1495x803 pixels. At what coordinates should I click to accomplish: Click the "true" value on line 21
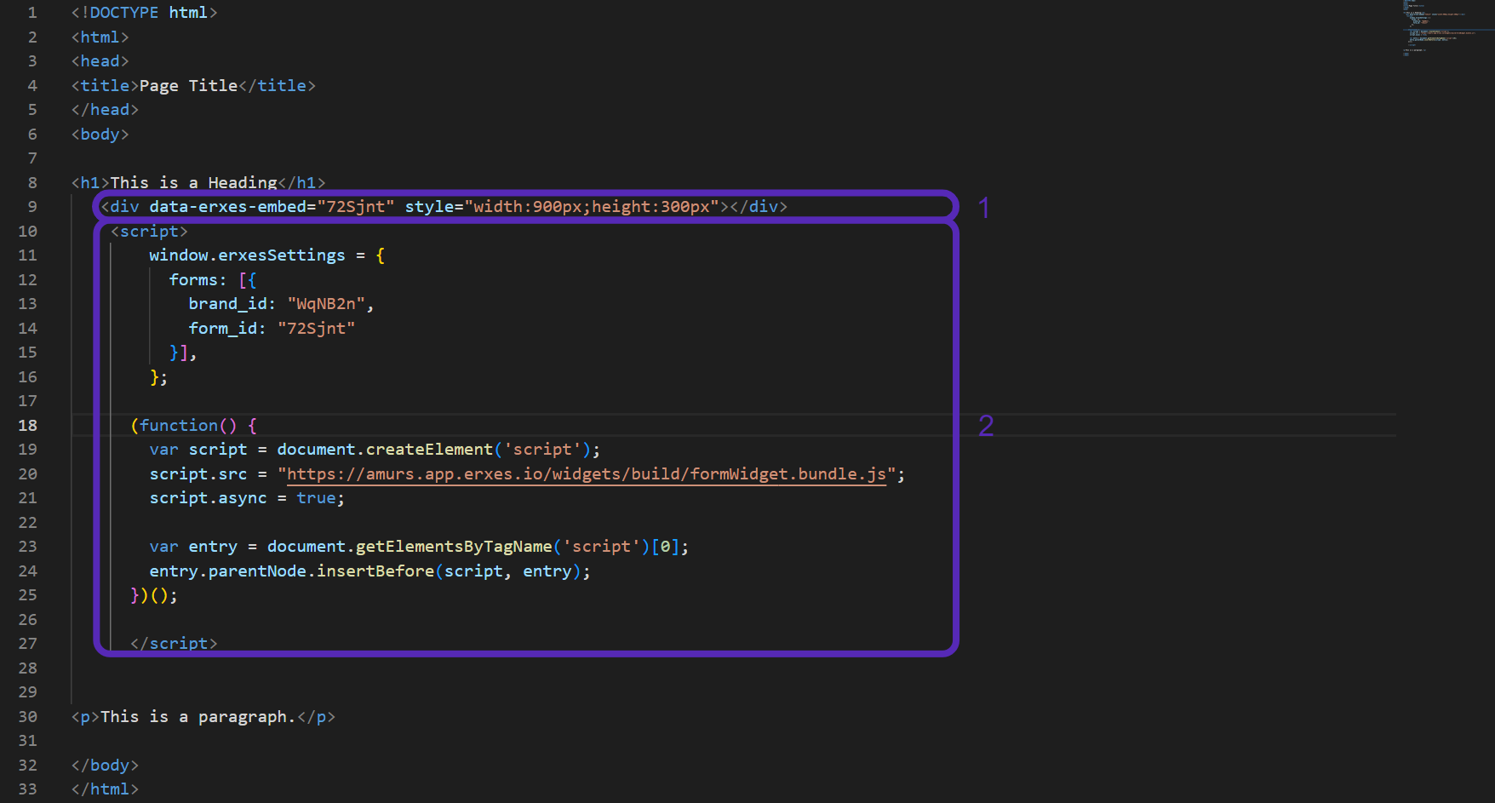[x=316, y=498]
